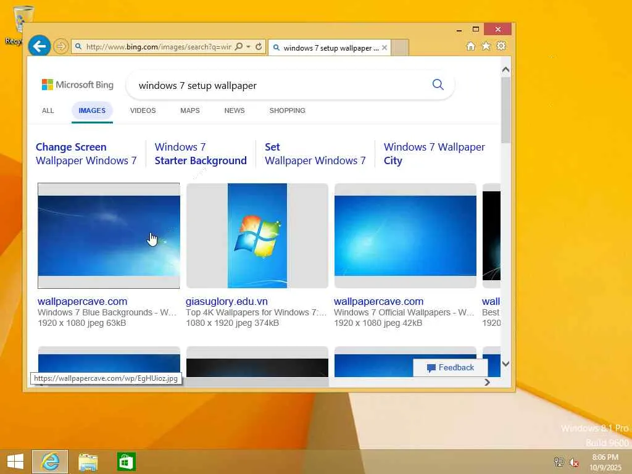The image size is (632, 474).
Task: Switch to the SHOPPING results tab
Action: coord(288,110)
